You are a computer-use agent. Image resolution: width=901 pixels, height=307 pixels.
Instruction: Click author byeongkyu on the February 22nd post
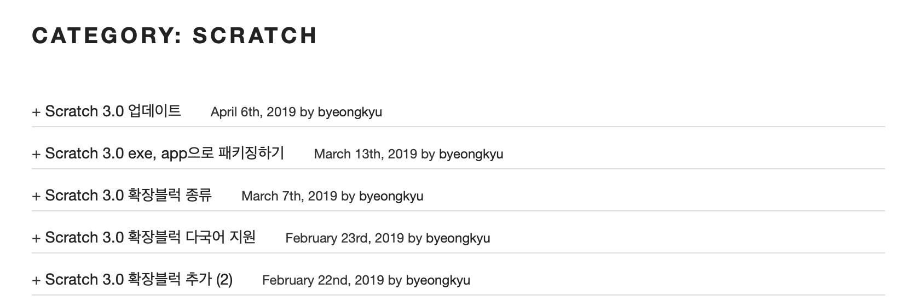(437, 281)
